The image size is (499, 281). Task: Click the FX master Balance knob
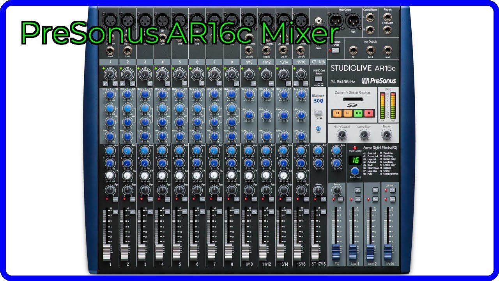pyautogui.click(x=336, y=190)
